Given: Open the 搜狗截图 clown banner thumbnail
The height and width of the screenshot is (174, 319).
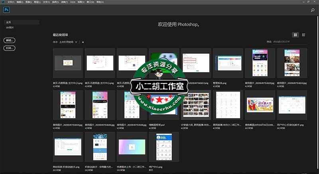Looking at the screenshot, I should click(x=260, y=105).
